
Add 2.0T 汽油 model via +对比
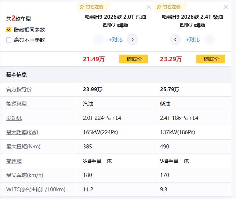[x=116, y=40]
